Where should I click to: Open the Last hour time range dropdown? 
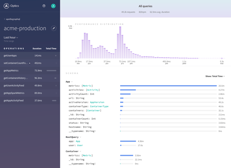click(x=11, y=37)
